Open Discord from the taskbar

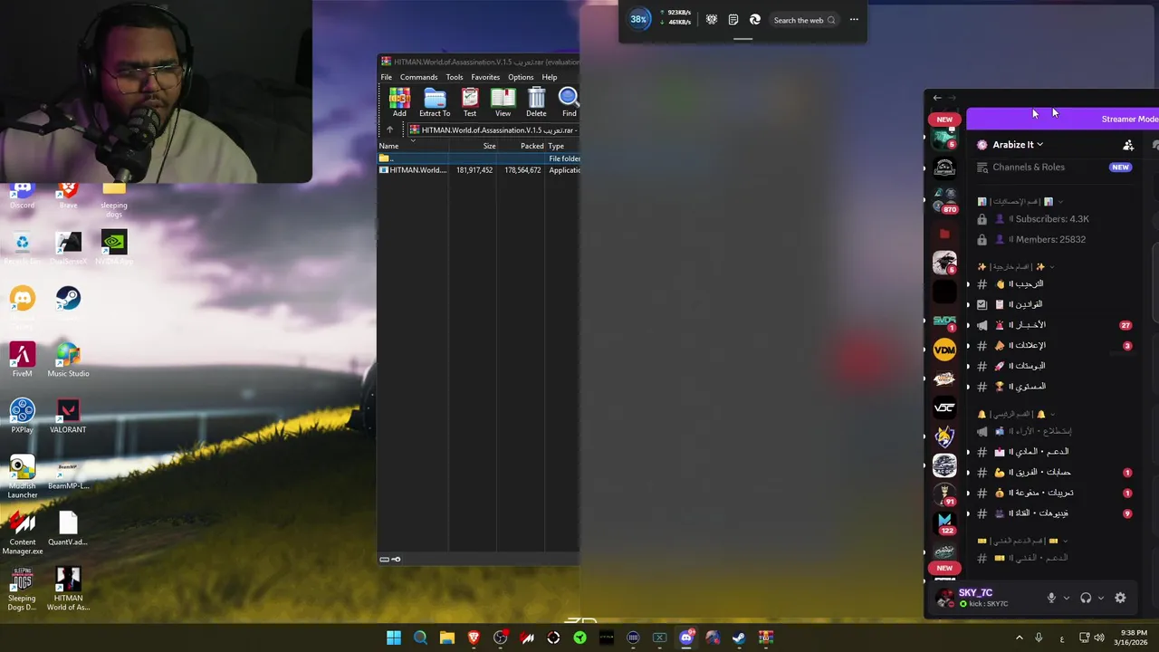[x=686, y=638]
